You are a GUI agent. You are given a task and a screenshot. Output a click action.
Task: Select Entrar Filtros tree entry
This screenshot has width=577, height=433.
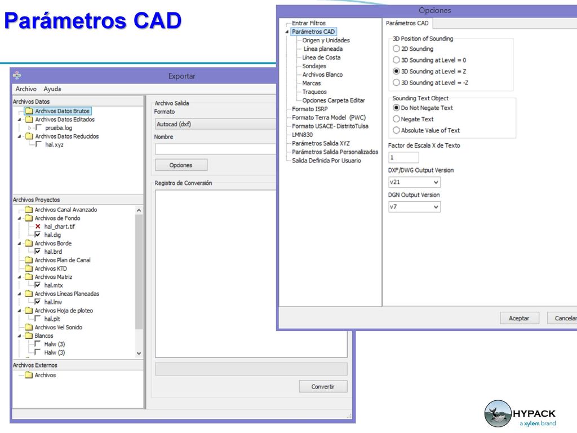pyautogui.click(x=309, y=23)
